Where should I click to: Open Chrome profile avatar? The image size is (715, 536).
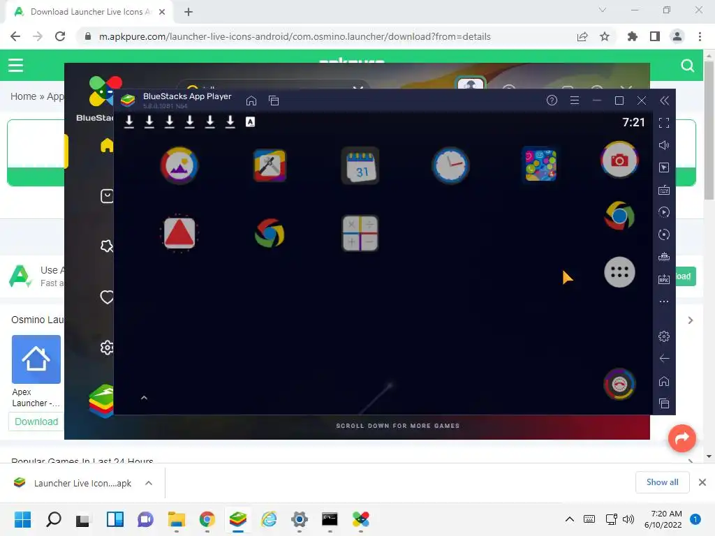pos(677,36)
